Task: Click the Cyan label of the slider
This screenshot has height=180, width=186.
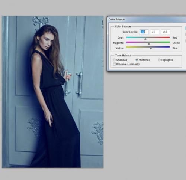Action: (x=121, y=37)
